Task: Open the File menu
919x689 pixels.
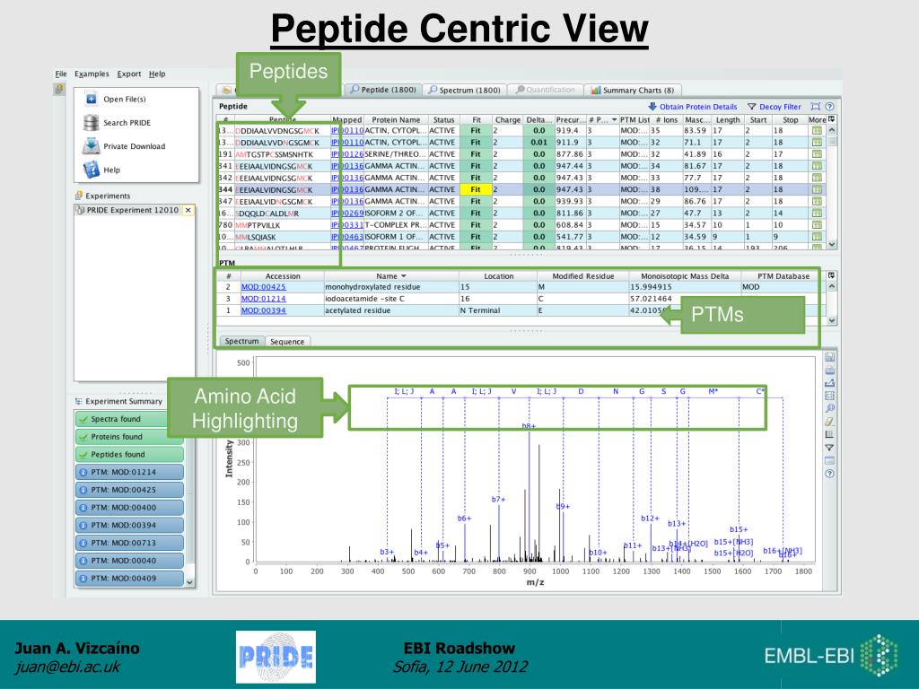Action: 61,74
